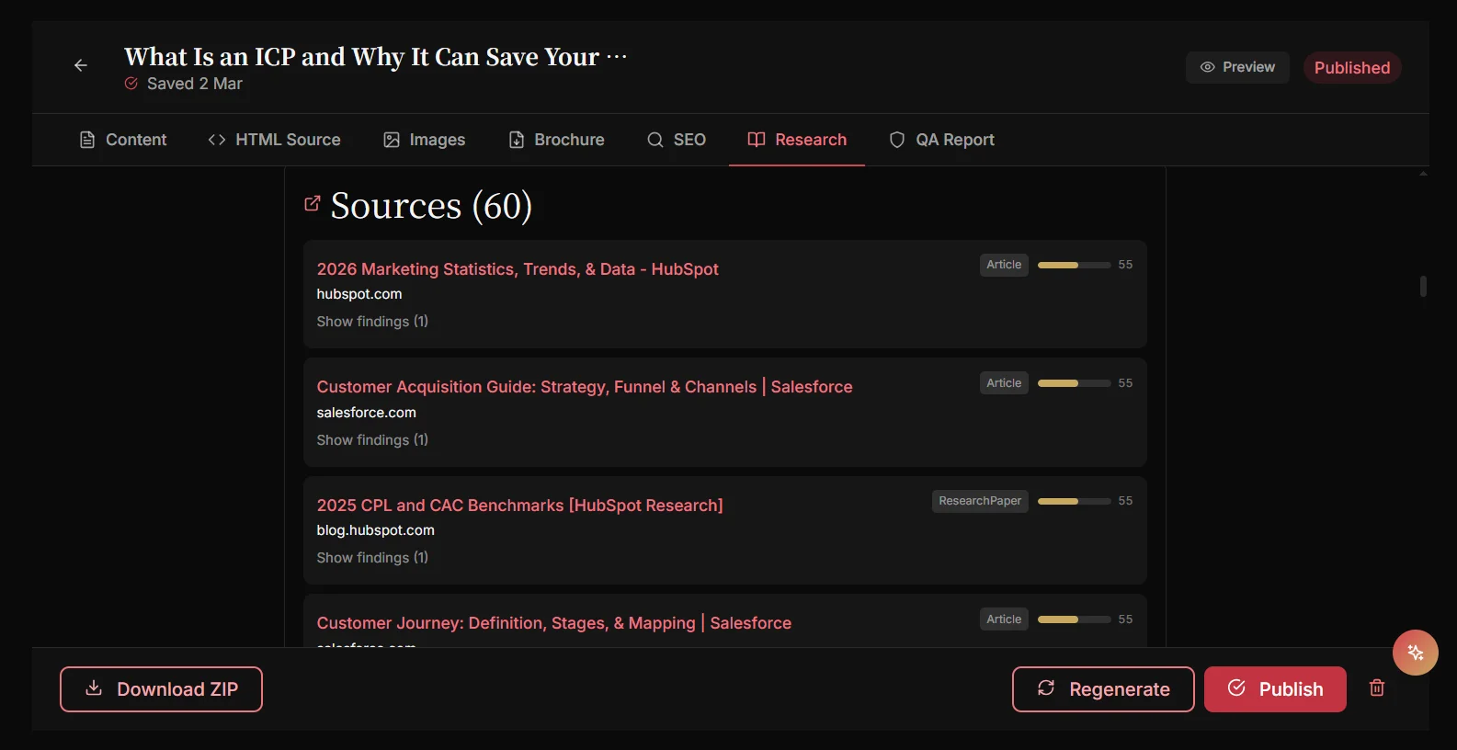The width and height of the screenshot is (1457, 750).
Task: Click score bar of Customer Journey source
Action: 1074,619
